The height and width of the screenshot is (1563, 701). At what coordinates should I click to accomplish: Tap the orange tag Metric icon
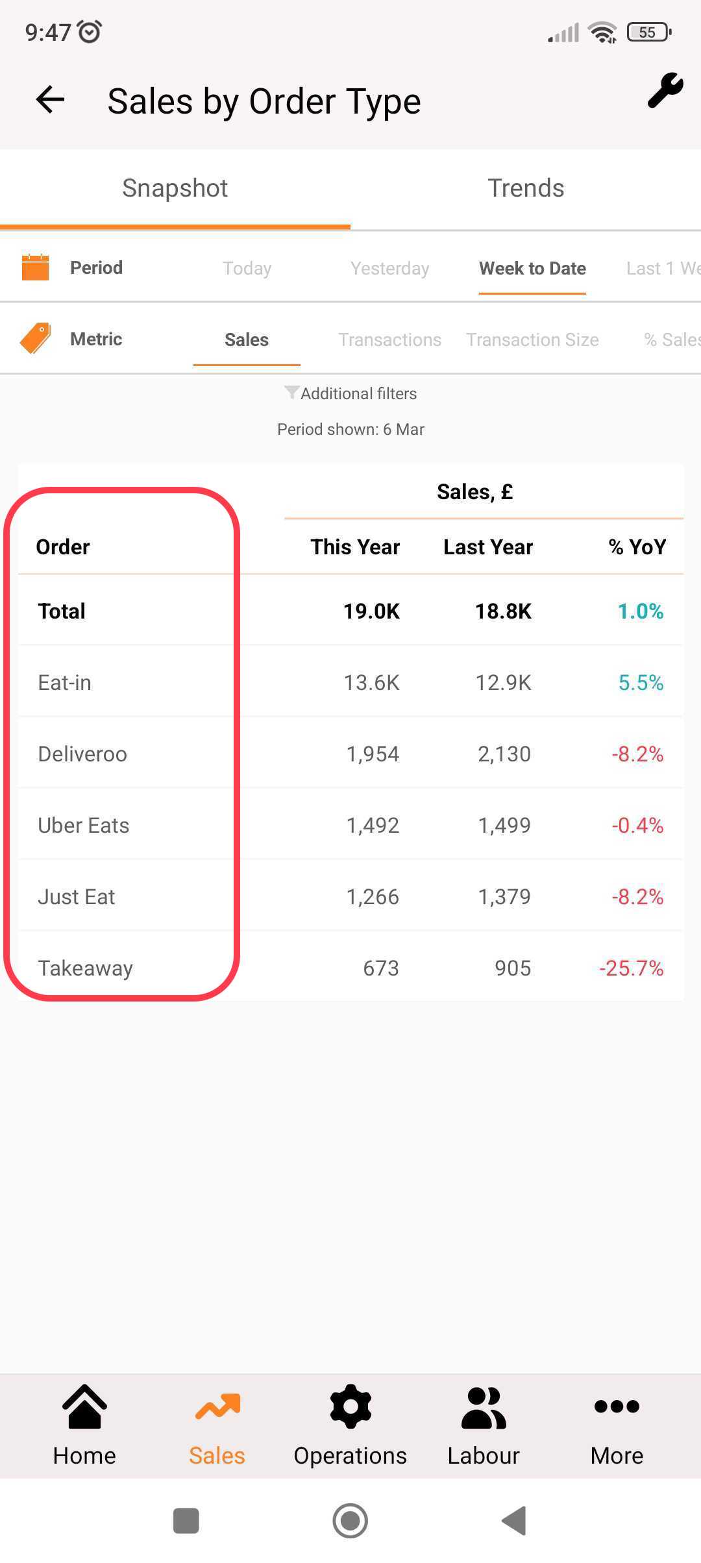tap(36, 339)
